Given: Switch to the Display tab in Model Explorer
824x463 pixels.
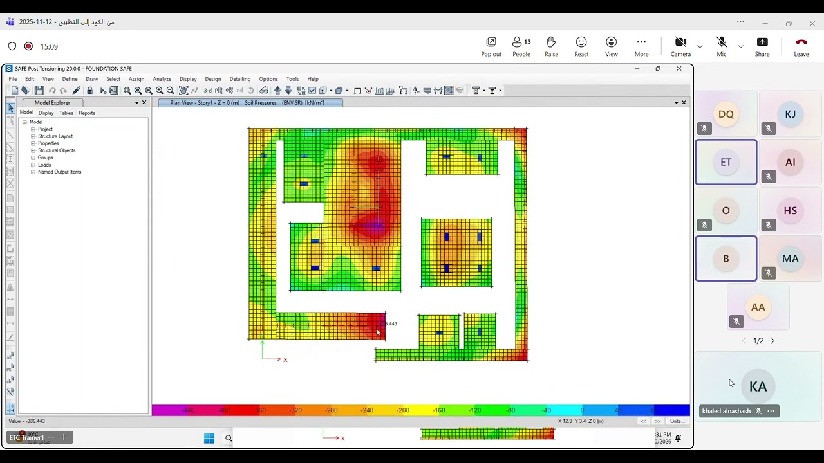Looking at the screenshot, I should coord(46,113).
